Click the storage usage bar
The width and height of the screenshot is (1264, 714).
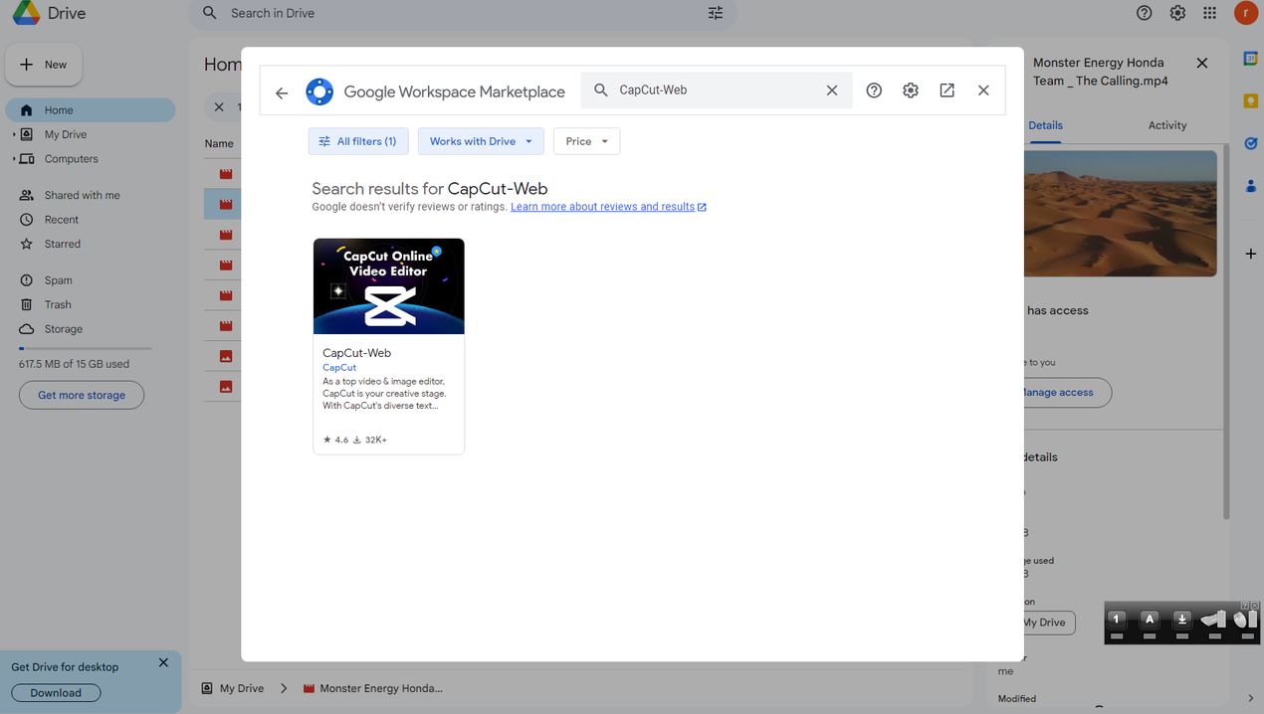(86, 349)
